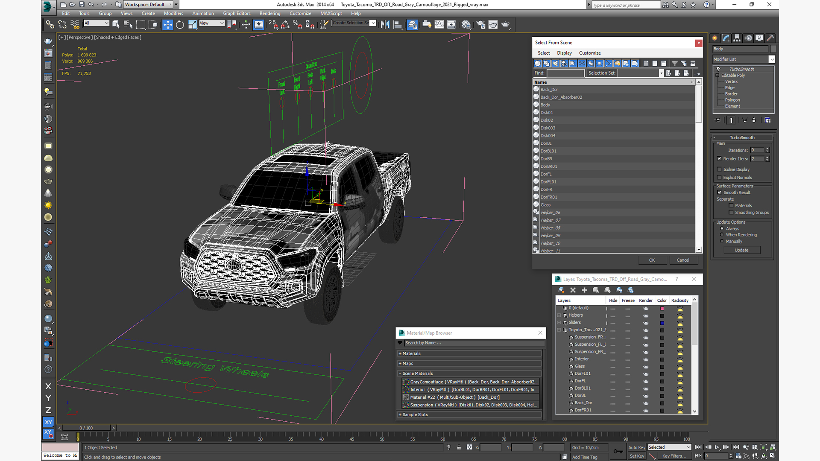Open the Curve Editor icon

[439, 24]
